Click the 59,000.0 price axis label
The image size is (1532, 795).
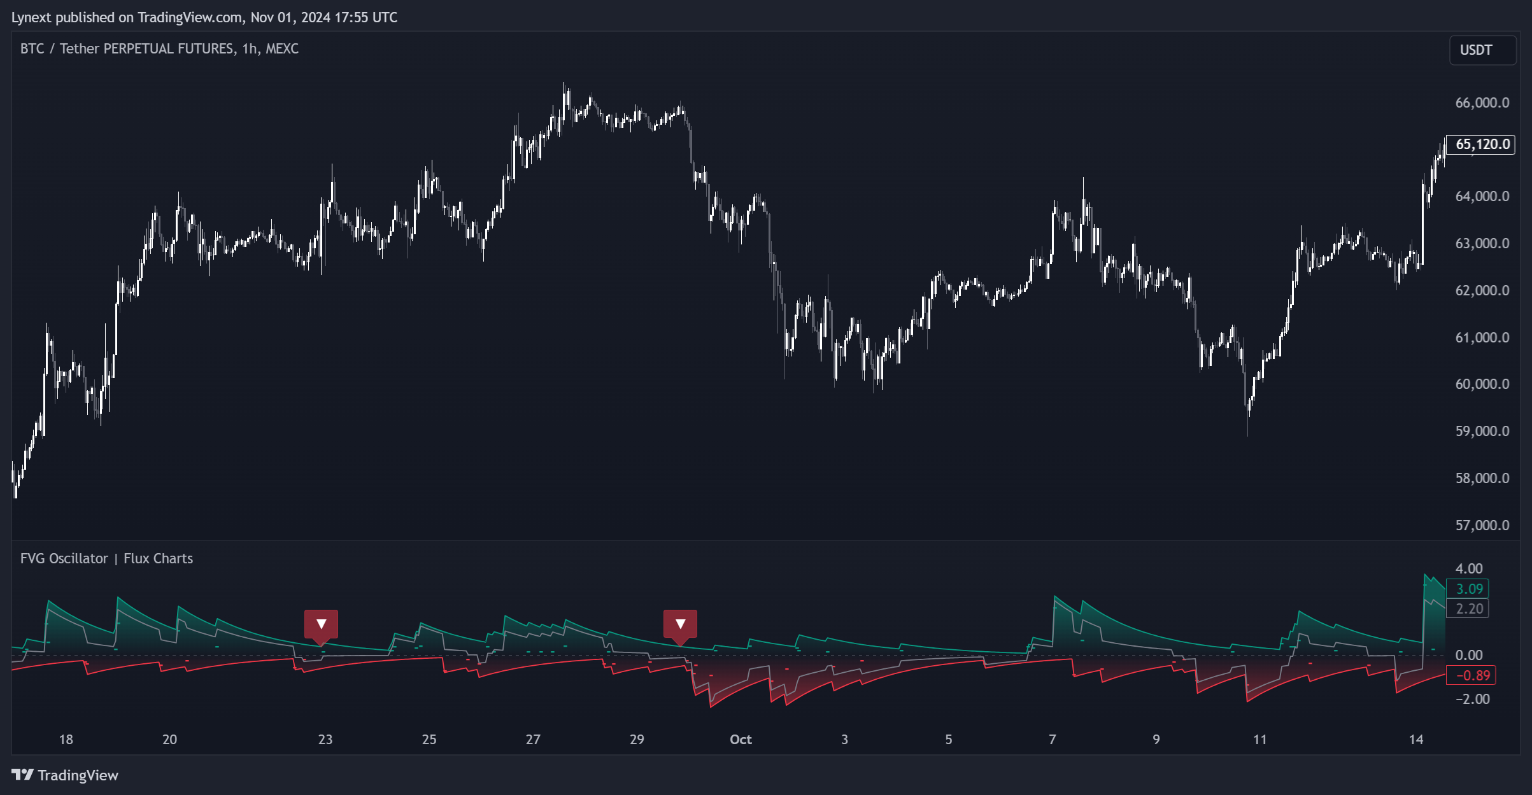tap(1482, 431)
